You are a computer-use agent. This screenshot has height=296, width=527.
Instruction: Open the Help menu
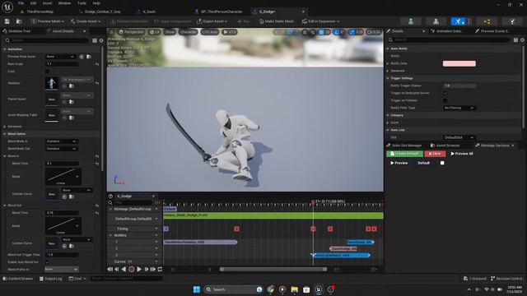96,3
